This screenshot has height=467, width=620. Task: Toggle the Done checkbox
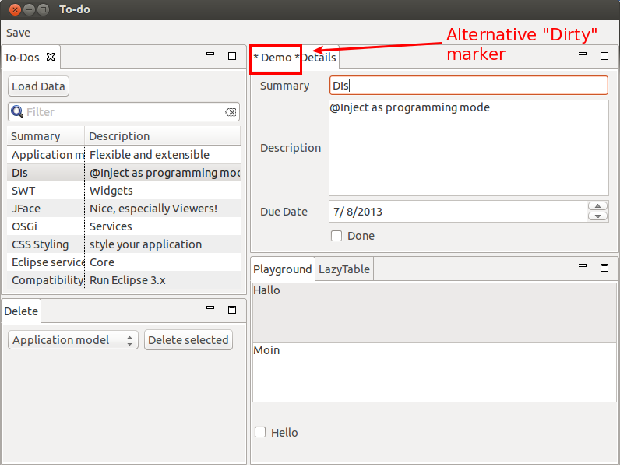pos(336,236)
